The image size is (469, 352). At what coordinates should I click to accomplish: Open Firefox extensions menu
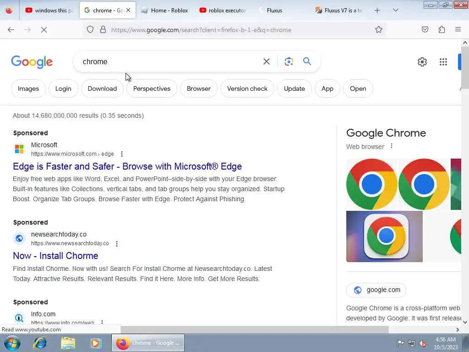[x=442, y=29]
